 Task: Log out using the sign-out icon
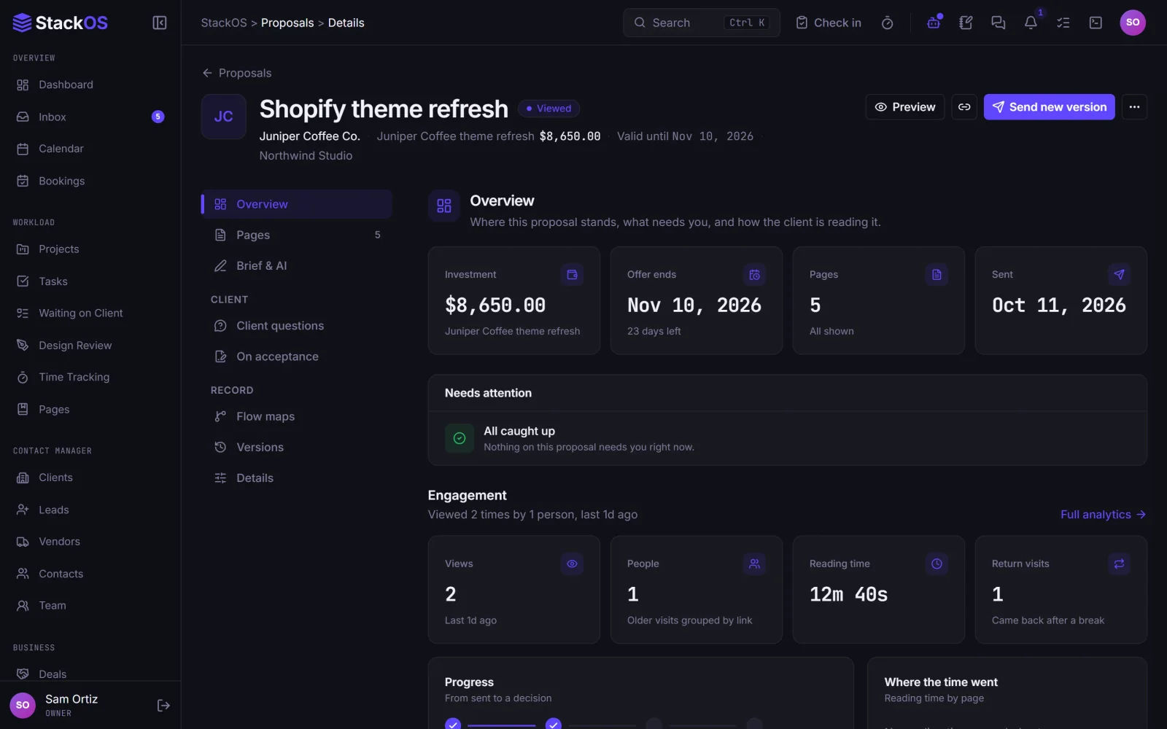click(163, 705)
